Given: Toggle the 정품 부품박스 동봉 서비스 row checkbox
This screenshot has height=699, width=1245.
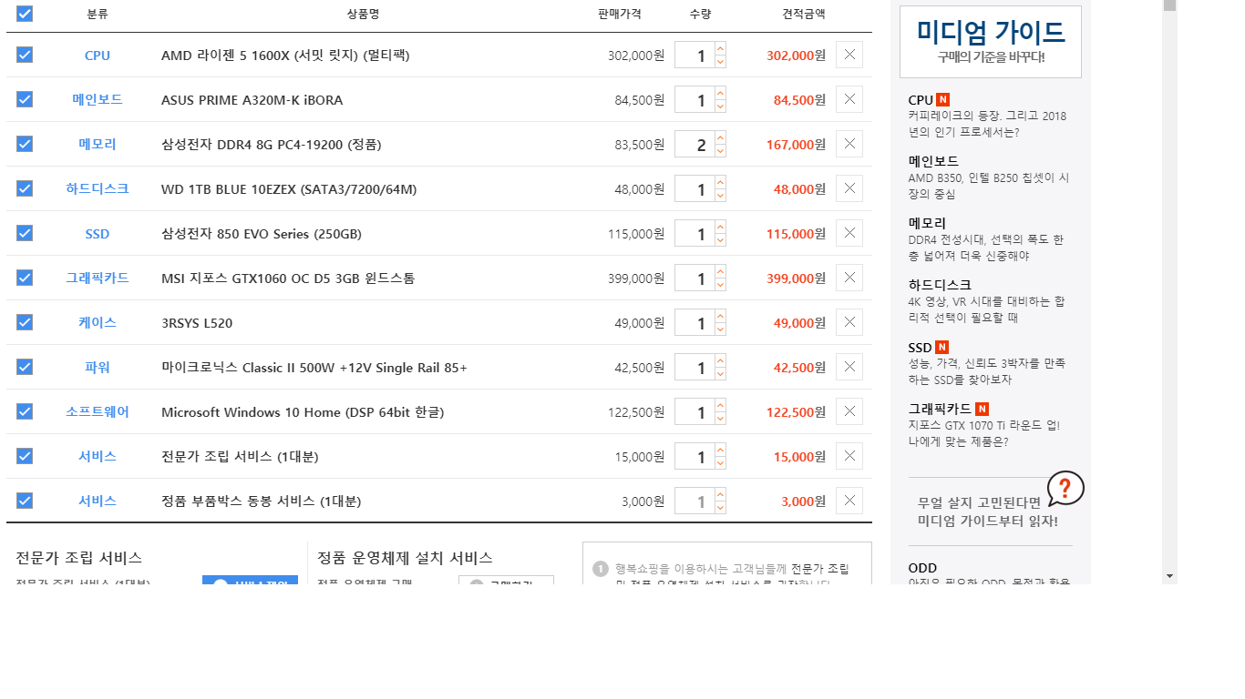Looking at the screenshot, I should 25,501.
